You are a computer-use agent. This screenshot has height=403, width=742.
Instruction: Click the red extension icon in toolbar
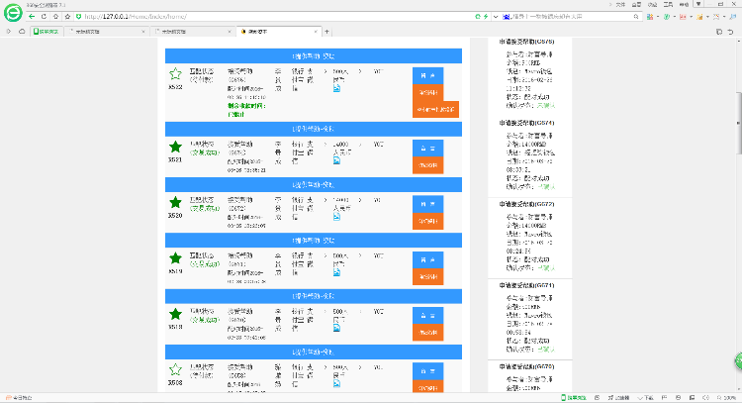[683, 17]
